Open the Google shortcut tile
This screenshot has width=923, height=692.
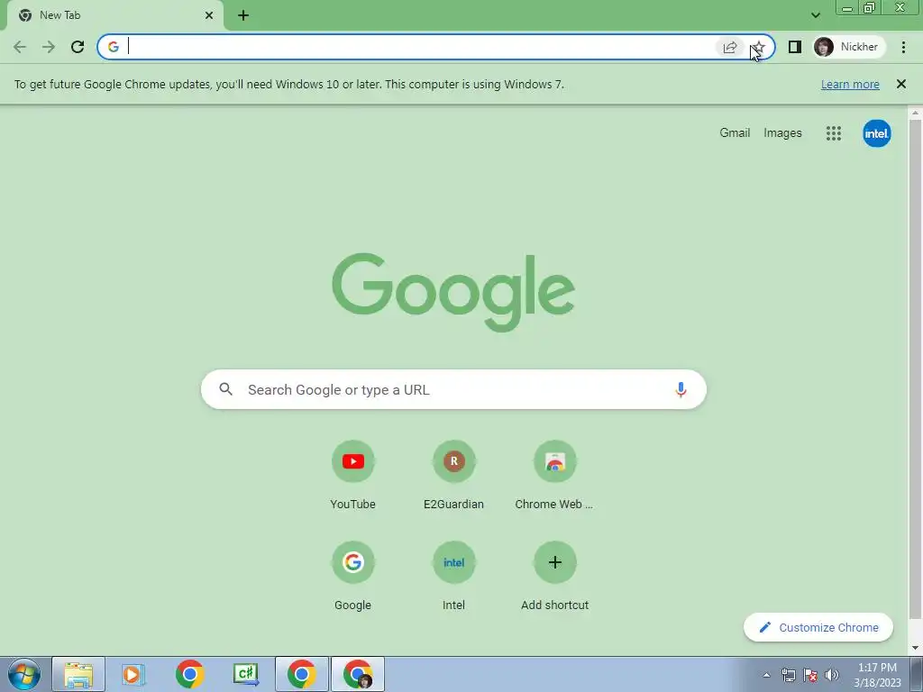[x=352, y=577]
